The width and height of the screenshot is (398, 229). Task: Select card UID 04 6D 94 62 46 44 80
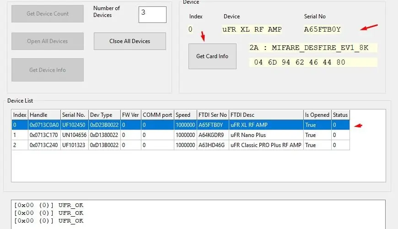313,62
